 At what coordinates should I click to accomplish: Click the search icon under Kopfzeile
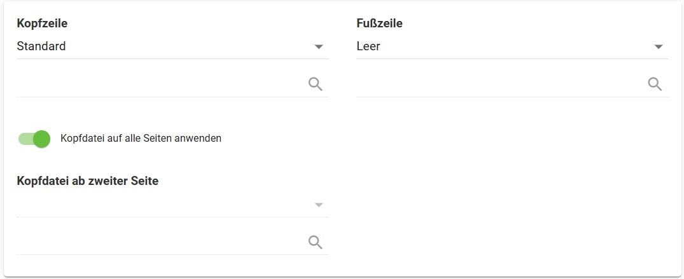coord(315,84)
